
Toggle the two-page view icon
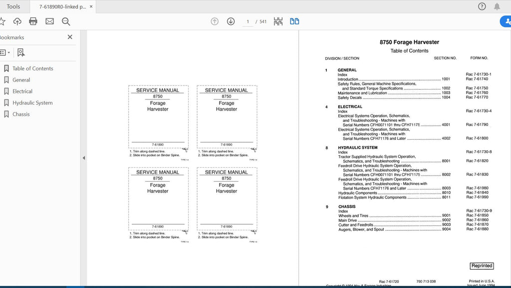point(294,21)
